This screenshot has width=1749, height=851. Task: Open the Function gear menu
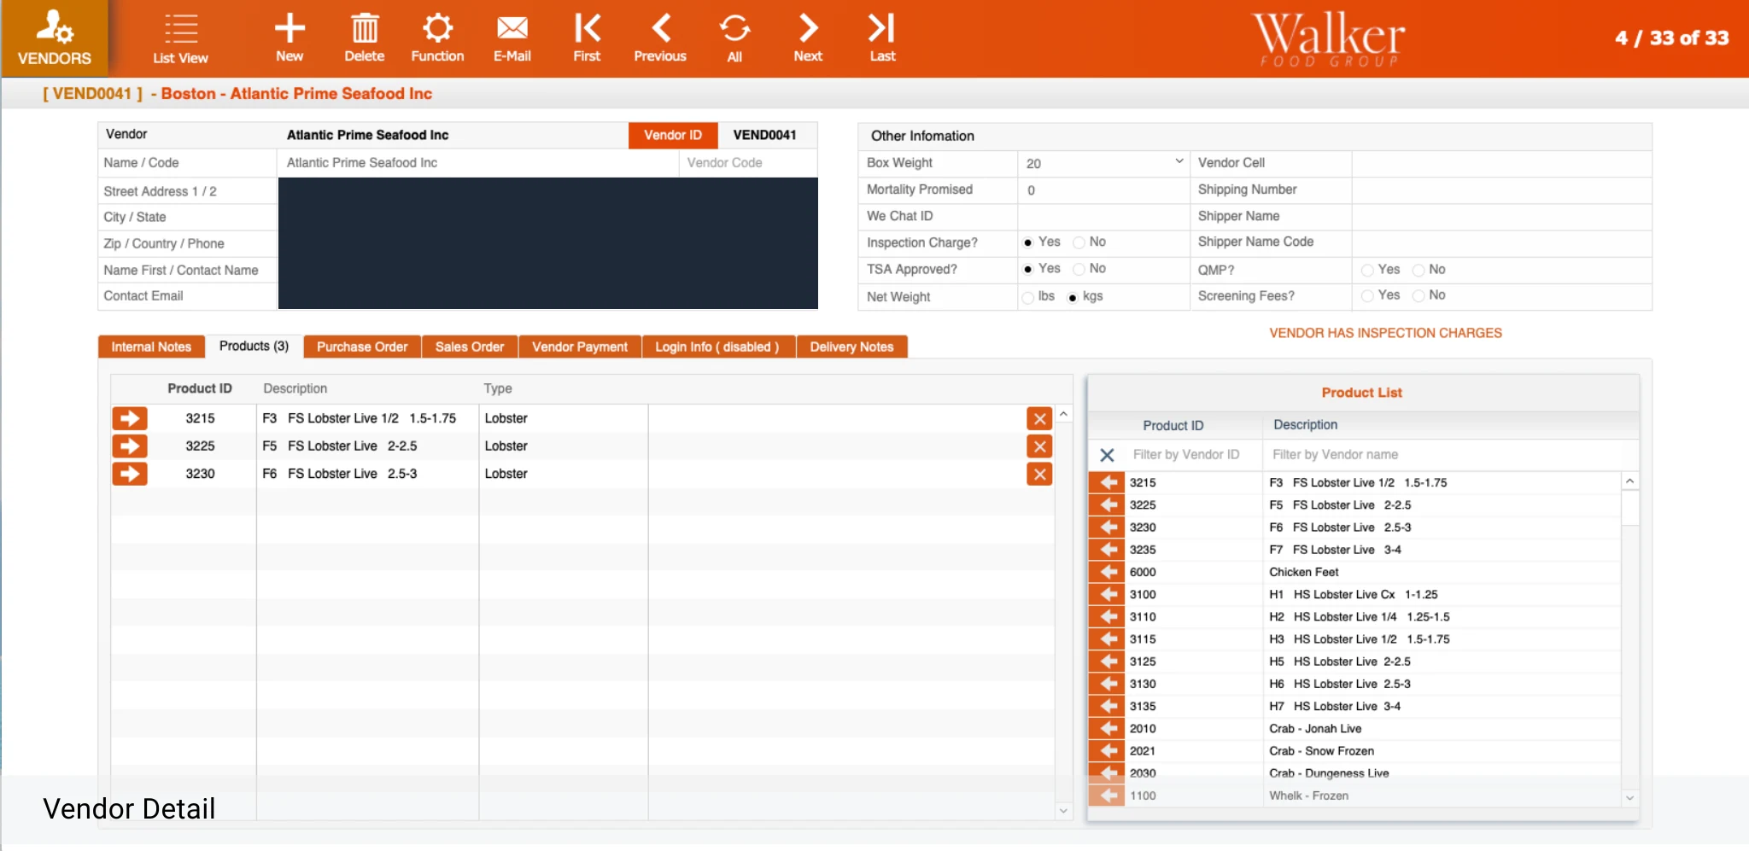437,38
